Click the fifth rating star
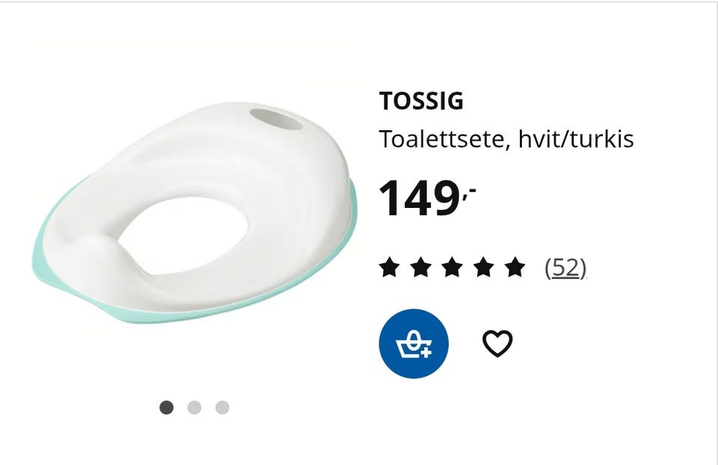Image resolution: width=718 pixels, height=465 pixels. click(x=515, y=267)
